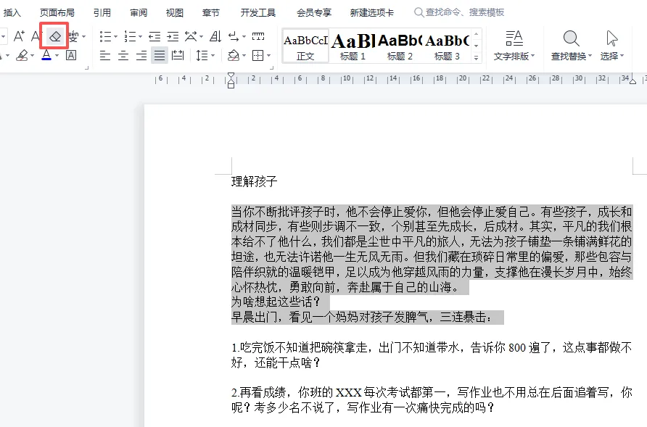
Task: Expand the phonetic guide dropdown arrow
Action: [83, 37]
